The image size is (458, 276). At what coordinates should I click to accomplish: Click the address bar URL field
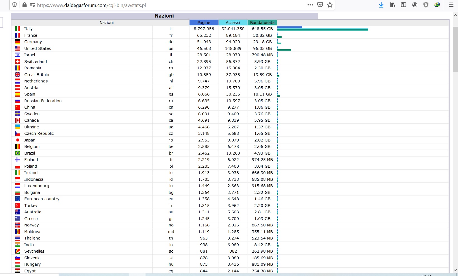tap(167, 5)
